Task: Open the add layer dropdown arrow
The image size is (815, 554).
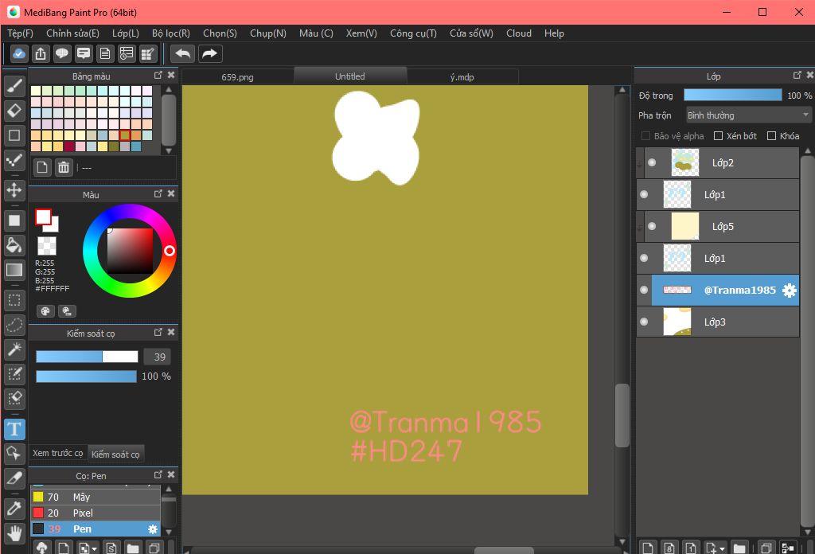Action: pos(723,548)
